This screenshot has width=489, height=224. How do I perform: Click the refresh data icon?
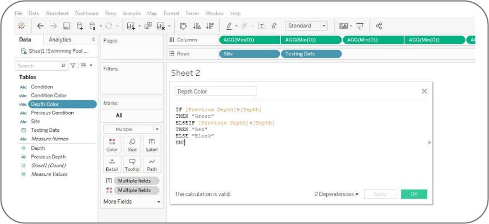(109, 26)
